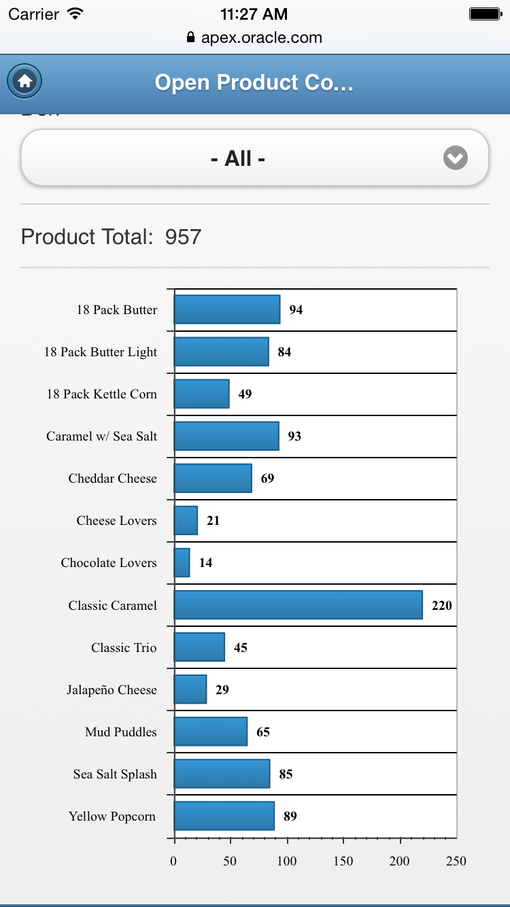Image resolution: width=510 pixels, height=907 pixels.
Task: Select the Classic Caramel bar
Action: 298,605
